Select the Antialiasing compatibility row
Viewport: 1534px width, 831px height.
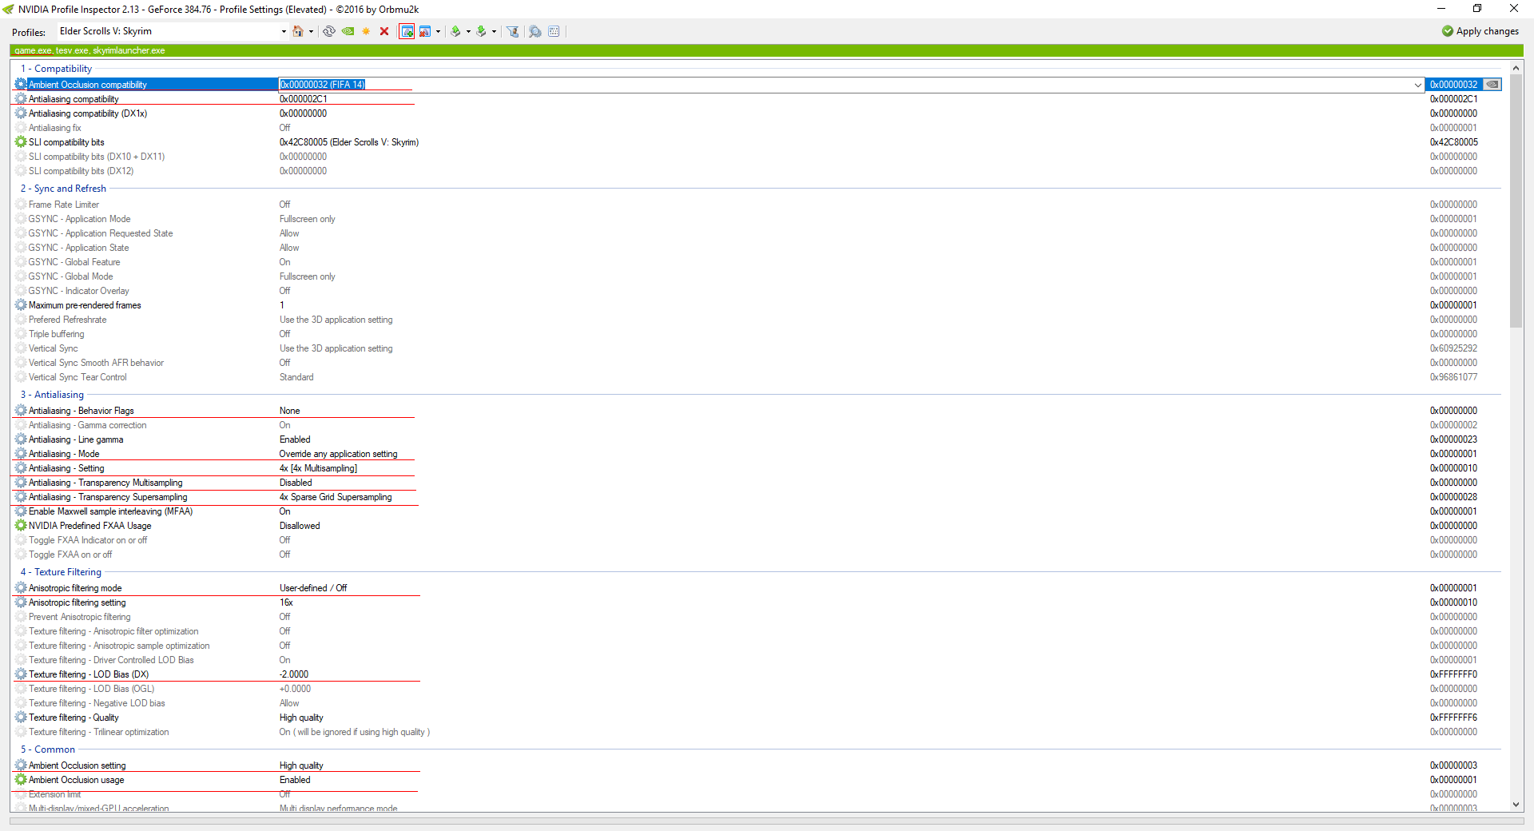[x=757, y=99]
